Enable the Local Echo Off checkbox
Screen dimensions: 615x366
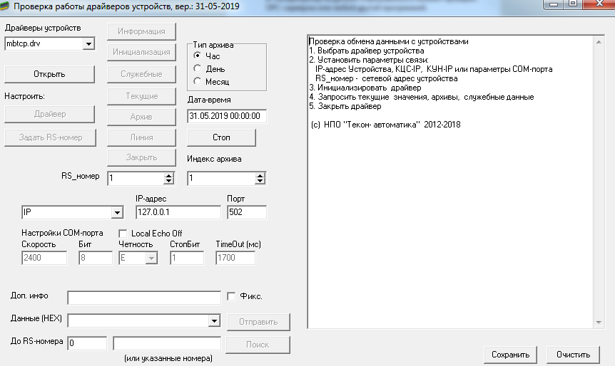tap(123, 234)
